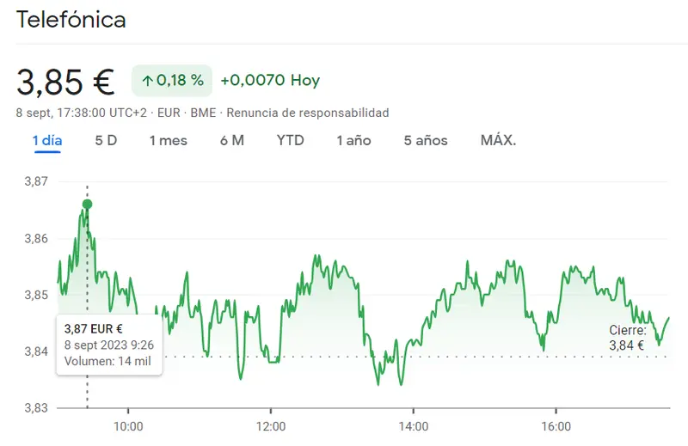Click the tooltip date 8 sept 2023 9:26
Image resolution: width=688 pixels, height=446 pixels.
(x=109, y=345)
